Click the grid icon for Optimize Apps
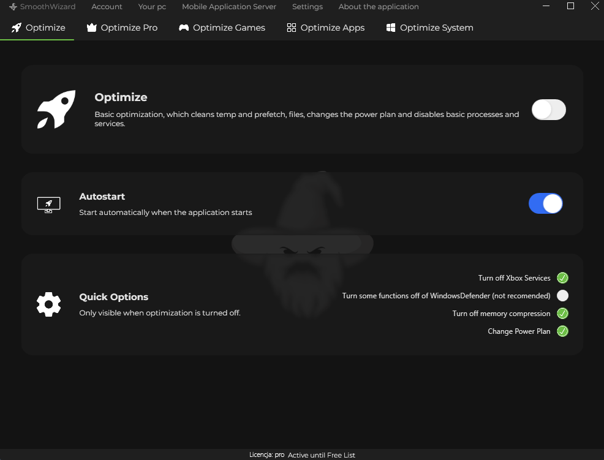604x460 pixels. [292, 28]
